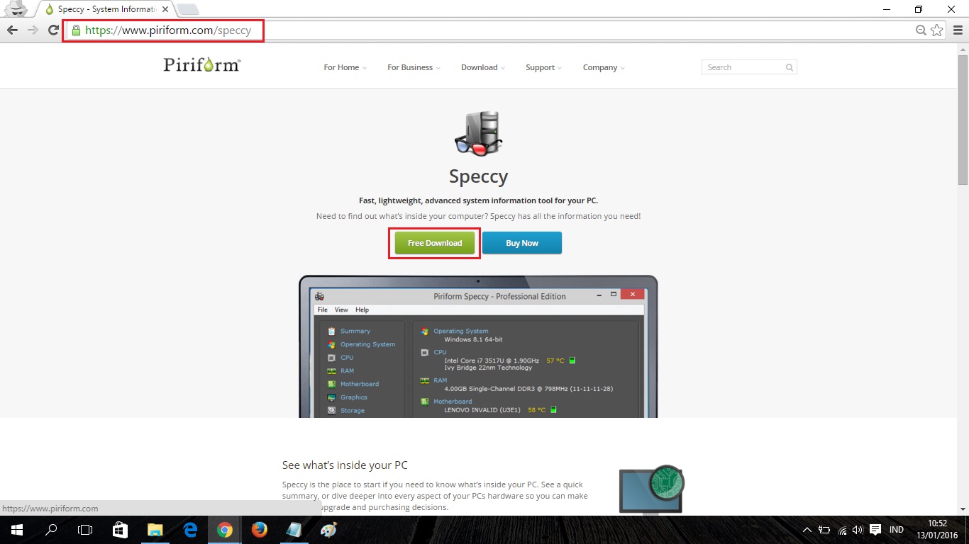This screenshot has width=969, height=544.
Task: Click the IND language indicator
Action: coord(896,530)
